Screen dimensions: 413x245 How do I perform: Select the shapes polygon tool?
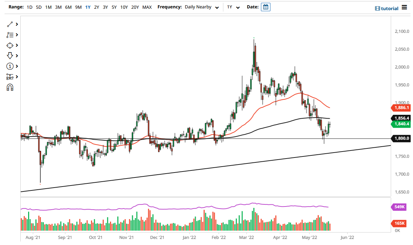click(10, 45)
